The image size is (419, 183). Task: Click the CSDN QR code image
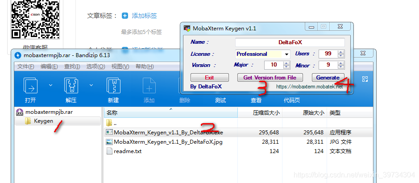[35, 19]
